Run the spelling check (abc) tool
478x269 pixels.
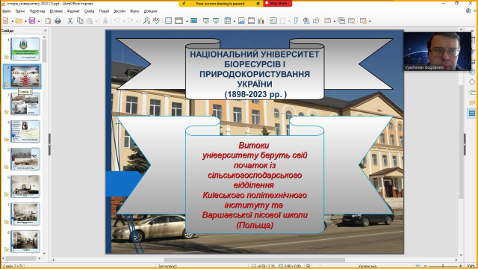coord(156,21)
